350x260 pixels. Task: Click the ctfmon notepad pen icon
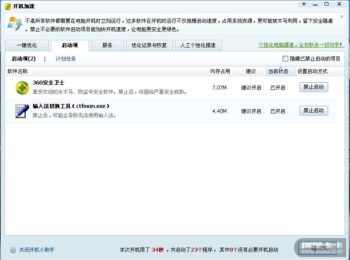tap(22, 111)
